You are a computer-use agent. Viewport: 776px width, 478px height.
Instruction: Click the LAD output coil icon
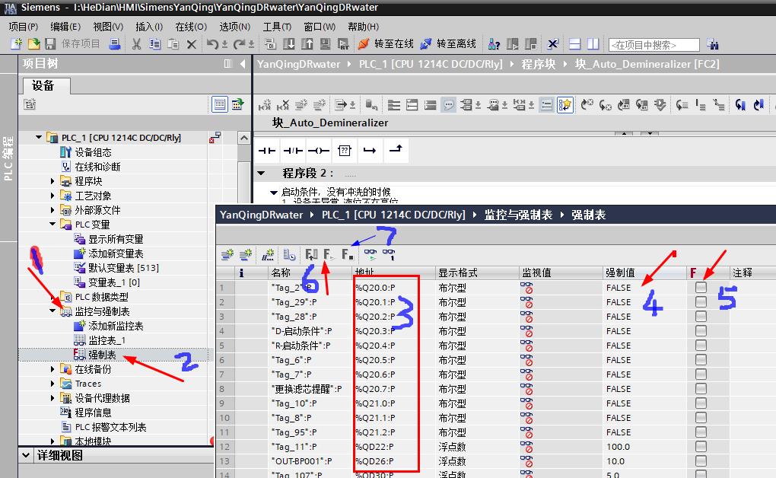point(318,150)
